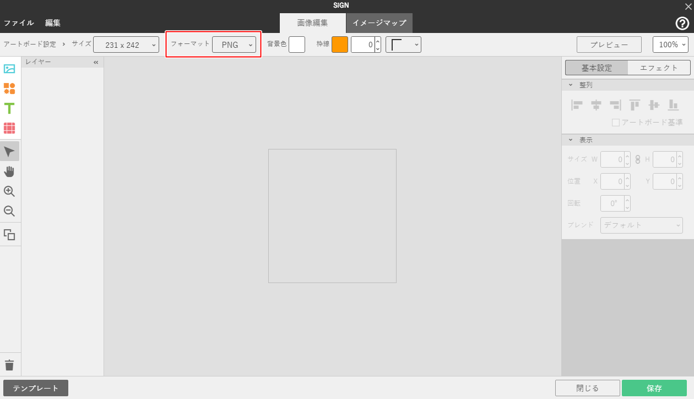Switch to the 画像編集 tab

[313, 23]
